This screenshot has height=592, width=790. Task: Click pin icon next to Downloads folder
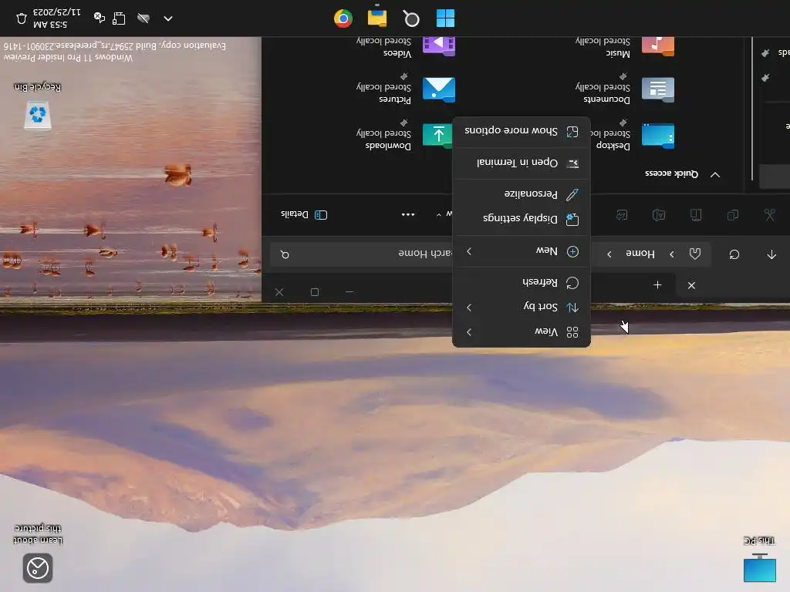pyautogui.click(x=404, y=123)
